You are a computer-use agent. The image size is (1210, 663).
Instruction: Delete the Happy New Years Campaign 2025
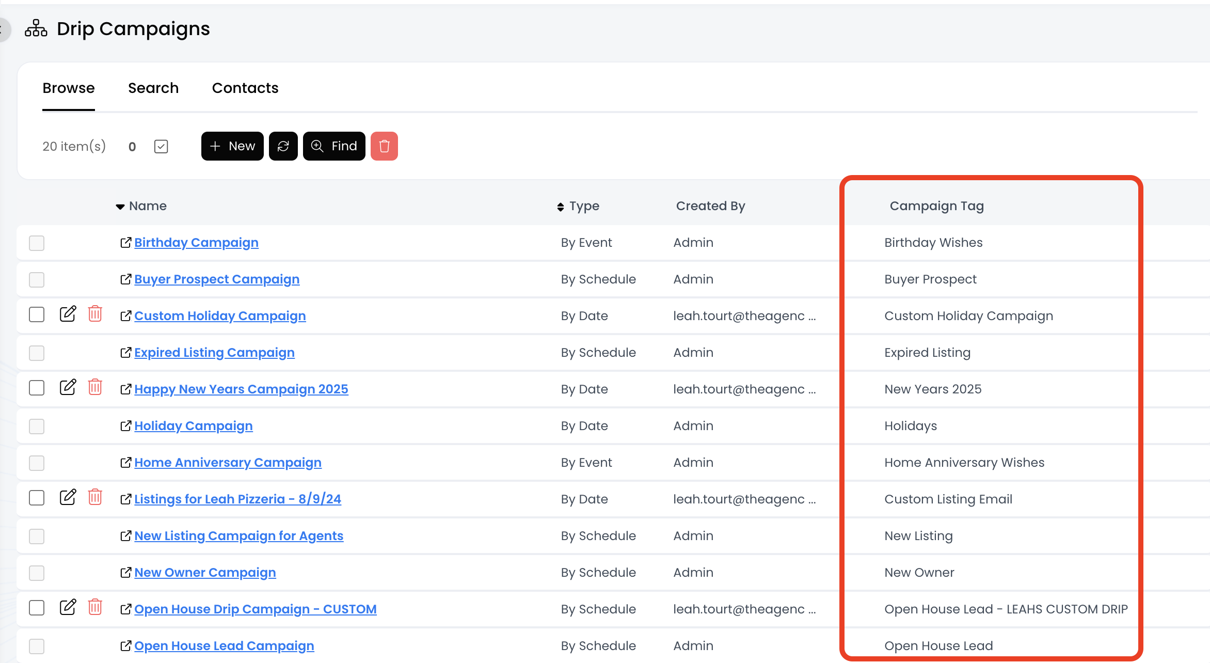(x=95, y=387)
